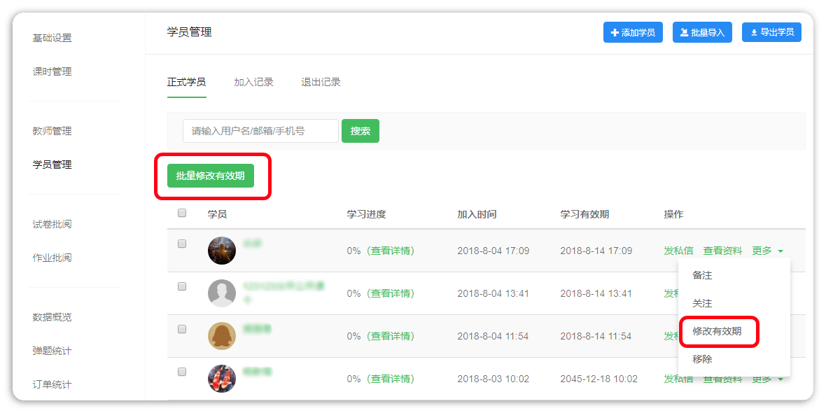The height and width of the screenshot is (413, 826).
Task: Toggle the select-all checkbox in table header
Action: [x=182, y=213]
